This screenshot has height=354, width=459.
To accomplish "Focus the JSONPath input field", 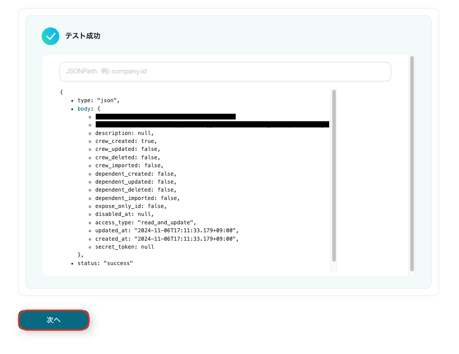I will pyautogui.click(x=225, y=72).
